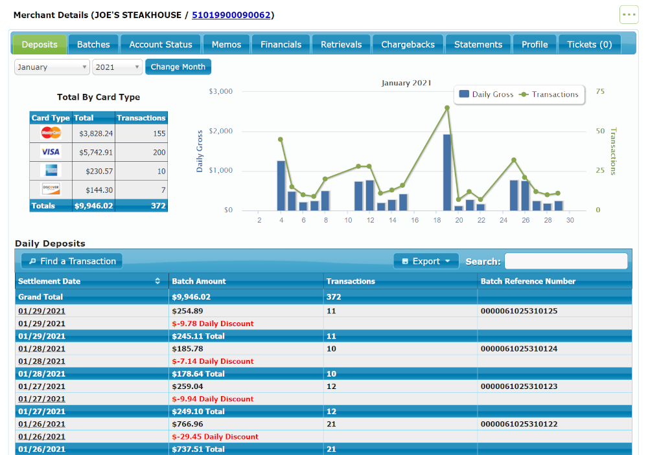Toggle Daily Gross series in legend

point(487,94)
